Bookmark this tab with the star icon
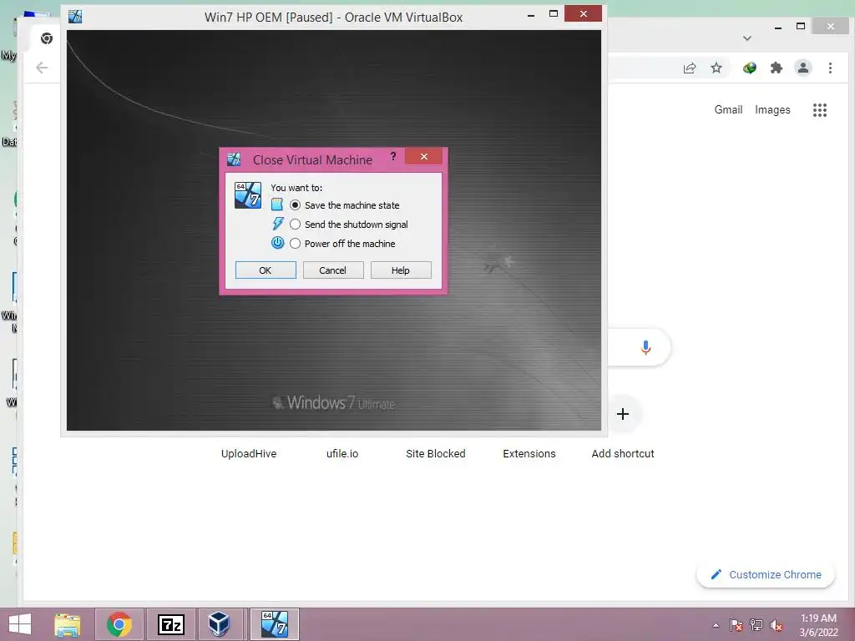Image resolution: width=855 pixels, height=641 pixels. click(716, 68)
